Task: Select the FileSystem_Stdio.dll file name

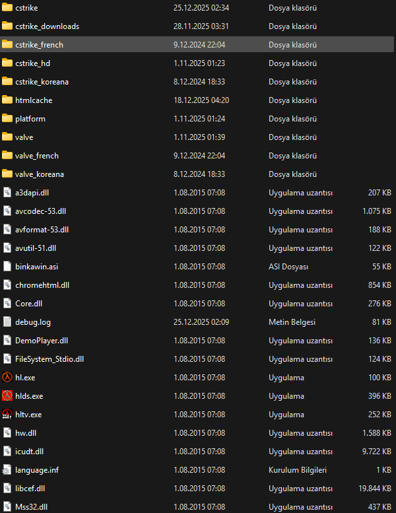Action: click(49, 359)
